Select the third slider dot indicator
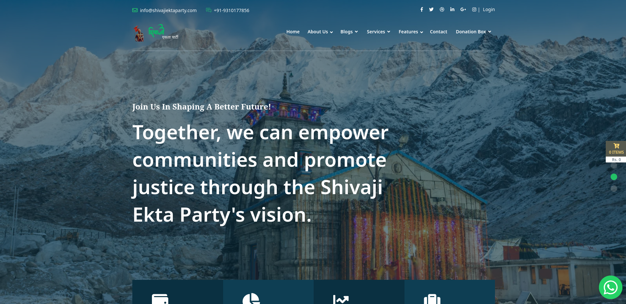This screenshot has width=626, height=304. [x=614, y=189]
